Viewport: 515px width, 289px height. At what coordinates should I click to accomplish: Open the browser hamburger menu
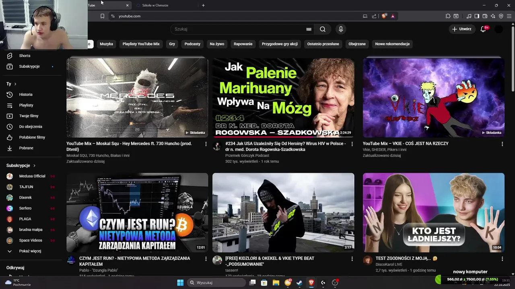[509, 16]
